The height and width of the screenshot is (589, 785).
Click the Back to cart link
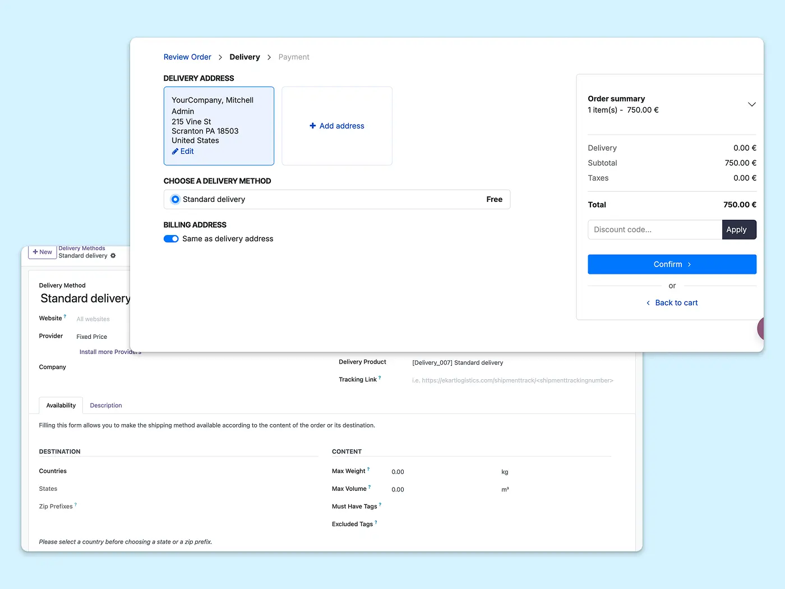672,303
